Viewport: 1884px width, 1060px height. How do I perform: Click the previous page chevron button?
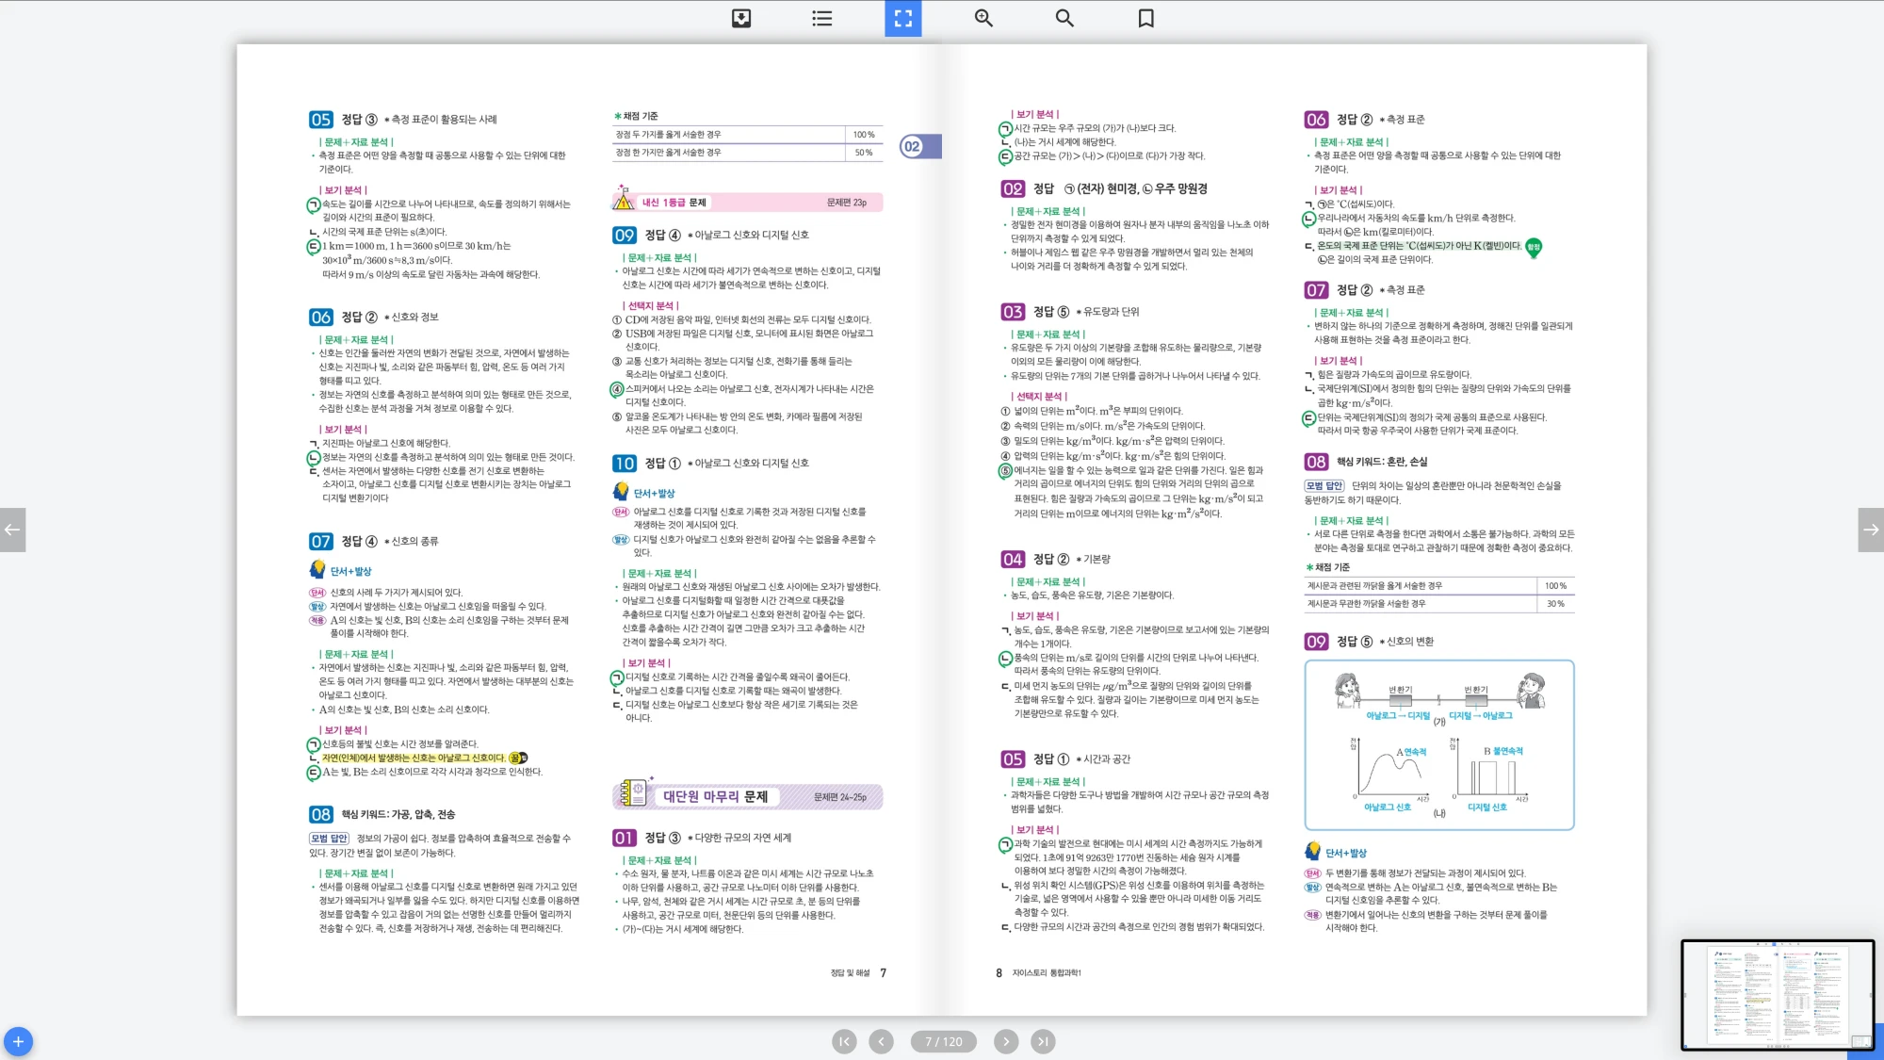[881, 1041]
